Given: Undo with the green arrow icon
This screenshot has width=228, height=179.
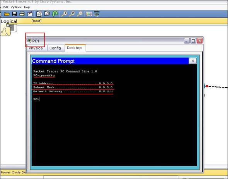Looking at the screenshot, I should click(x=55, y=14).
